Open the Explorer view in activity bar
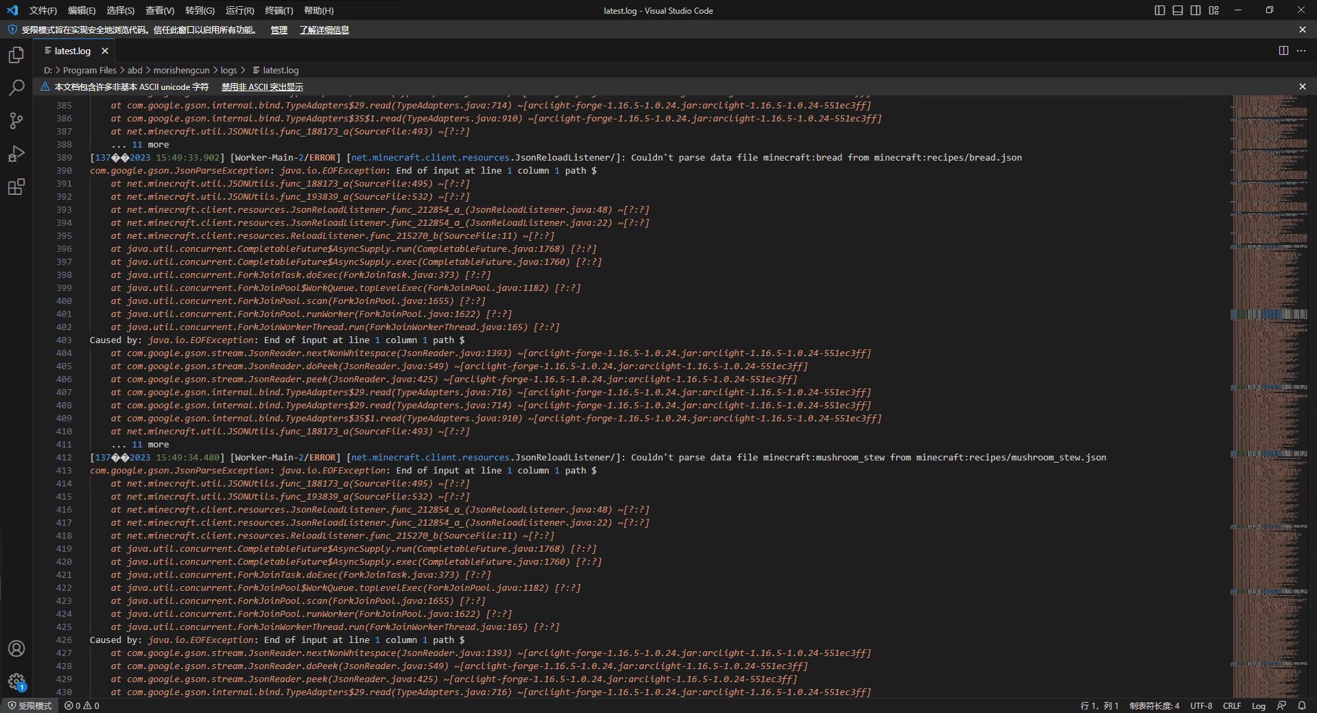 click(16, 55)
